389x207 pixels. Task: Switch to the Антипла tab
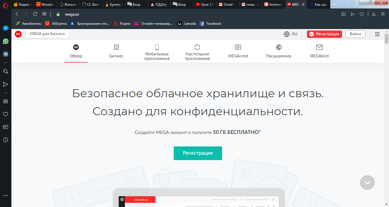[273, 5]
